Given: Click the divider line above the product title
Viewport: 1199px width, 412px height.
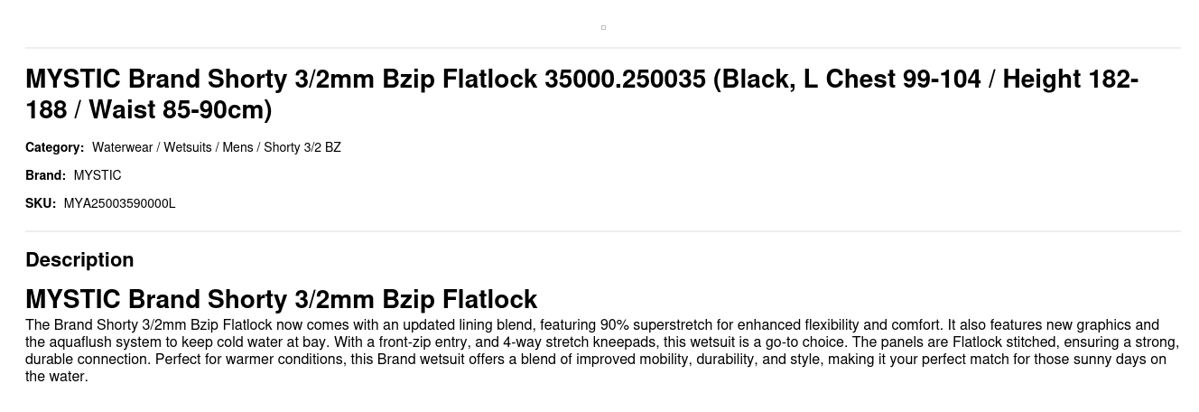Looking at the screenshot, I should (603, 48).
